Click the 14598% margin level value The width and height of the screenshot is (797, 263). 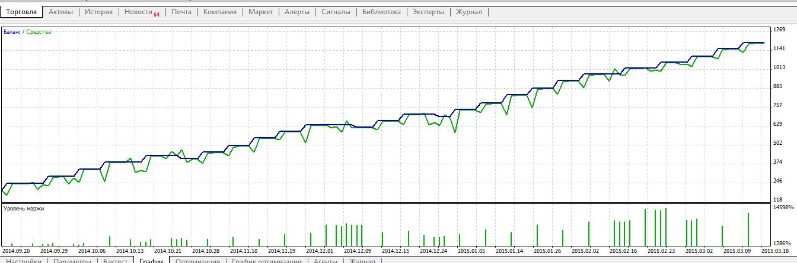783,207
